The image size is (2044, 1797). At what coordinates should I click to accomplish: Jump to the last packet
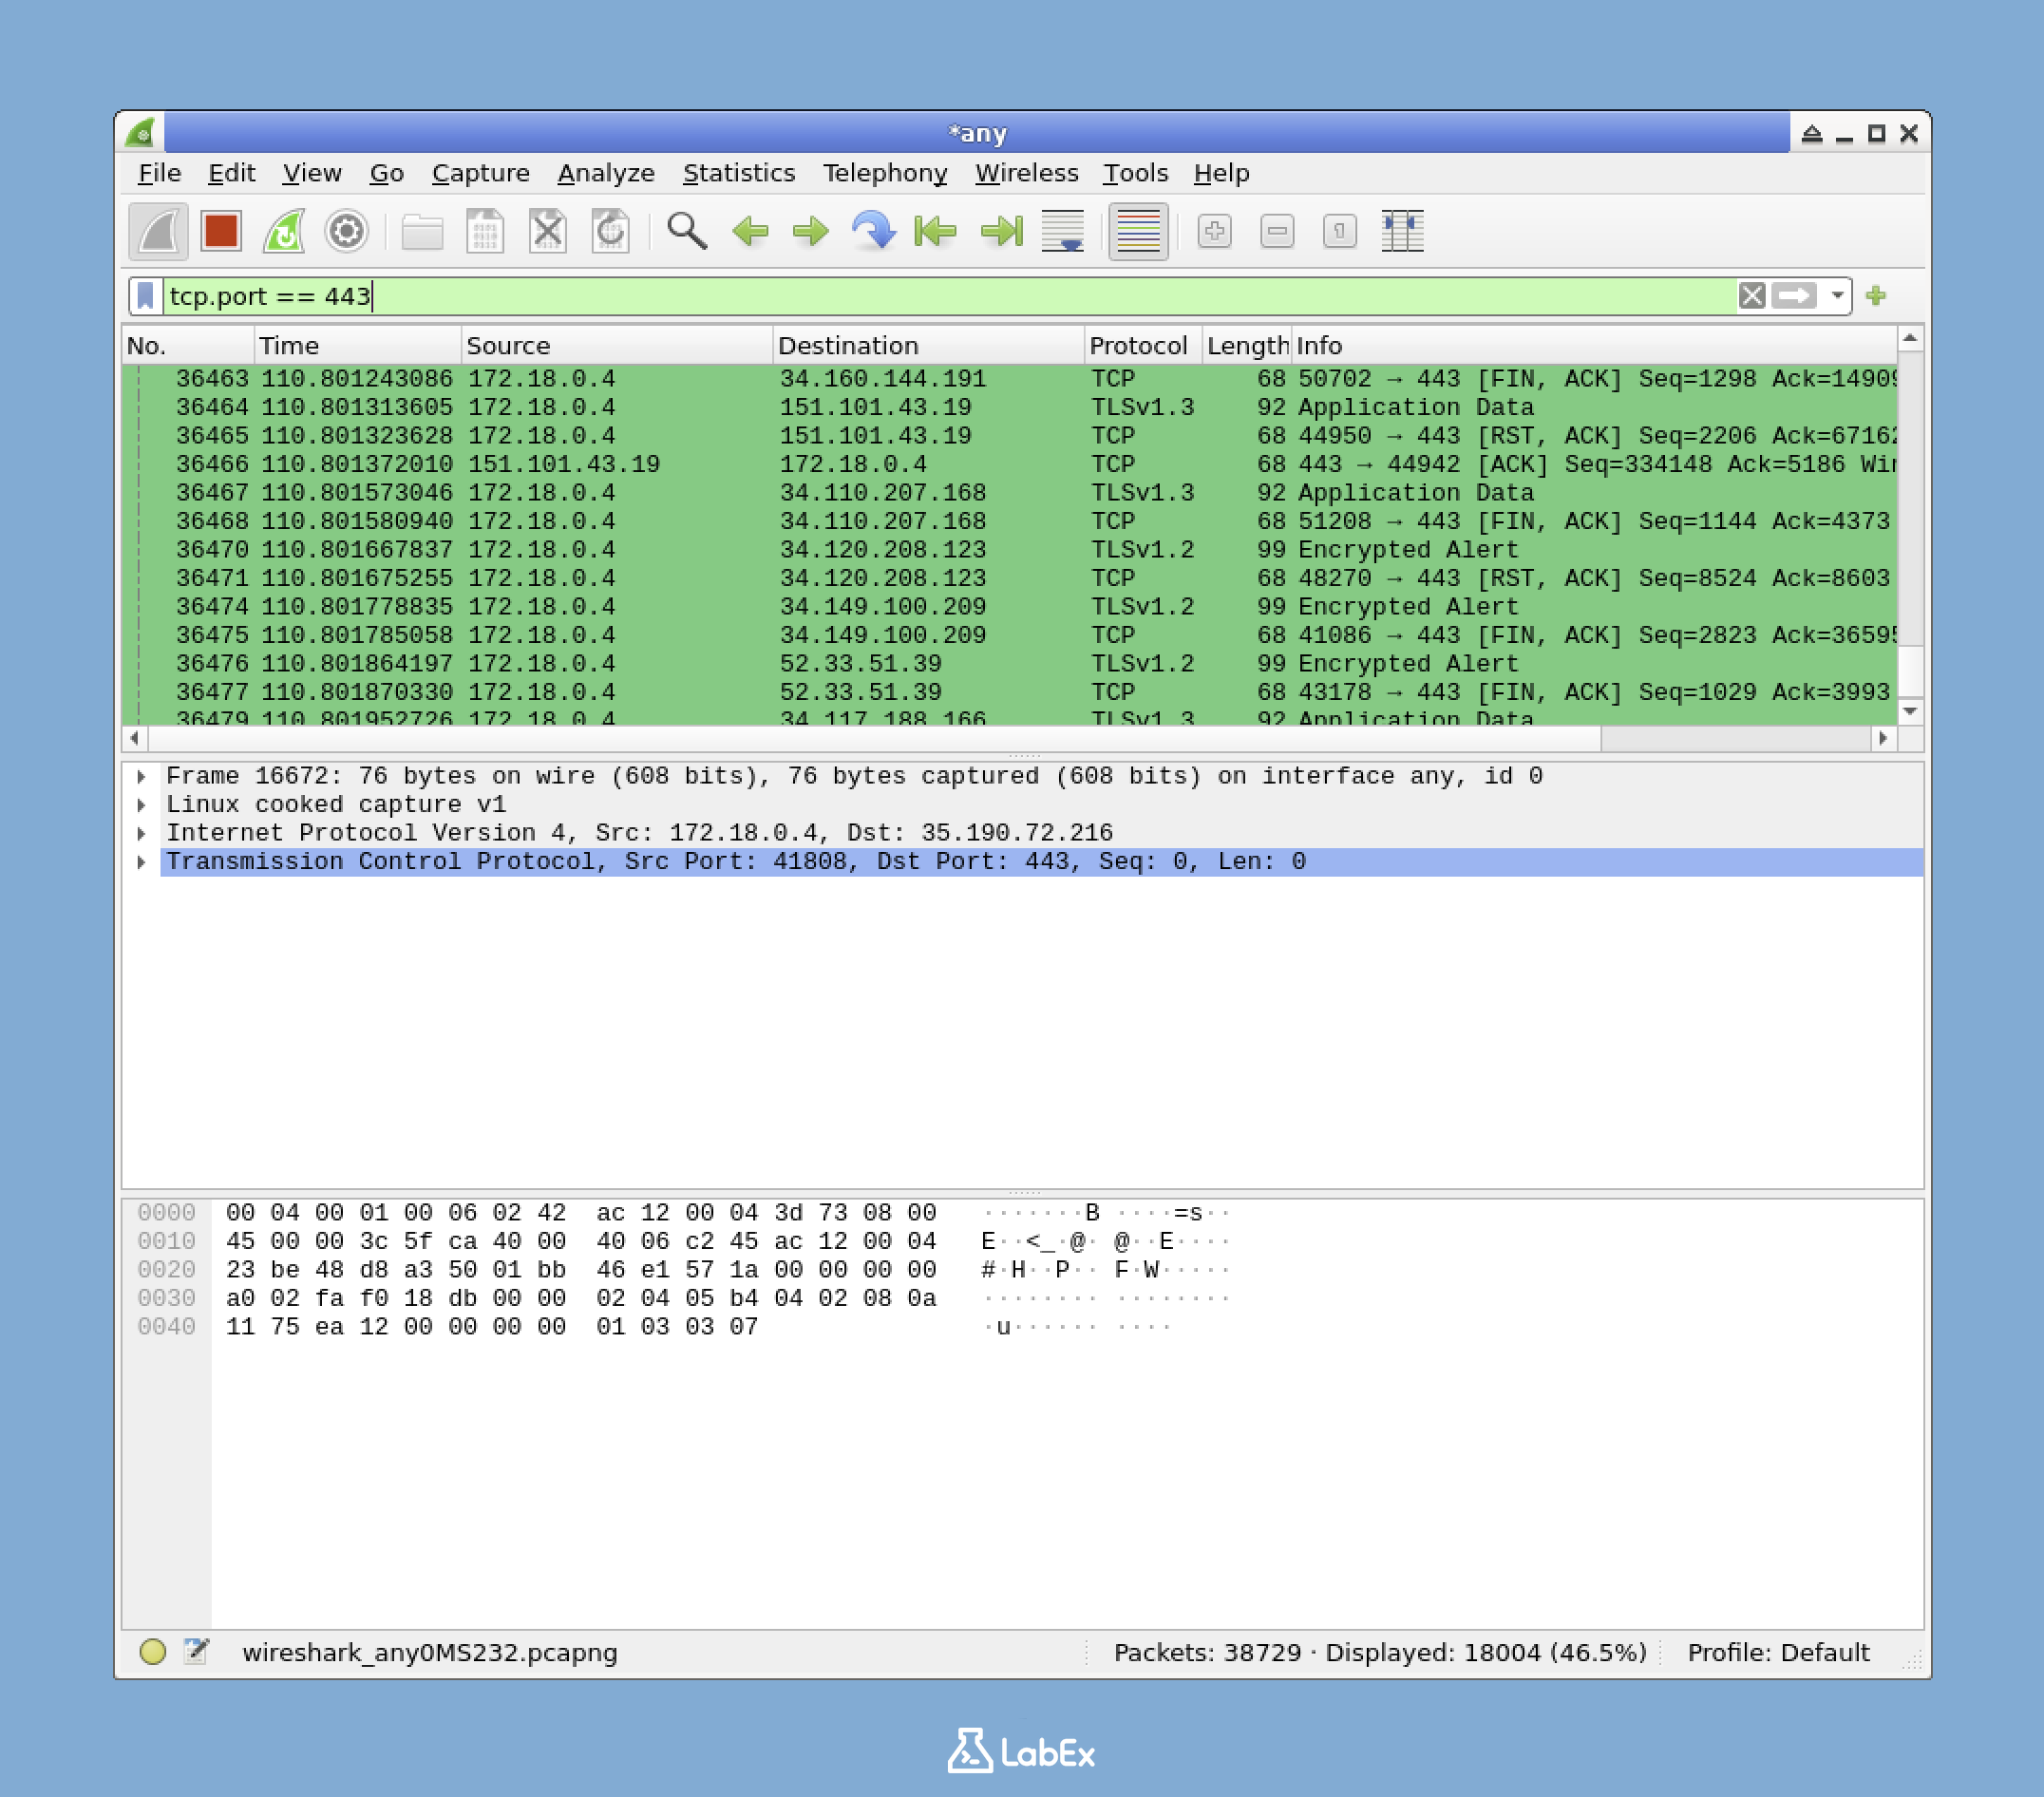(x=1001, y=231)
